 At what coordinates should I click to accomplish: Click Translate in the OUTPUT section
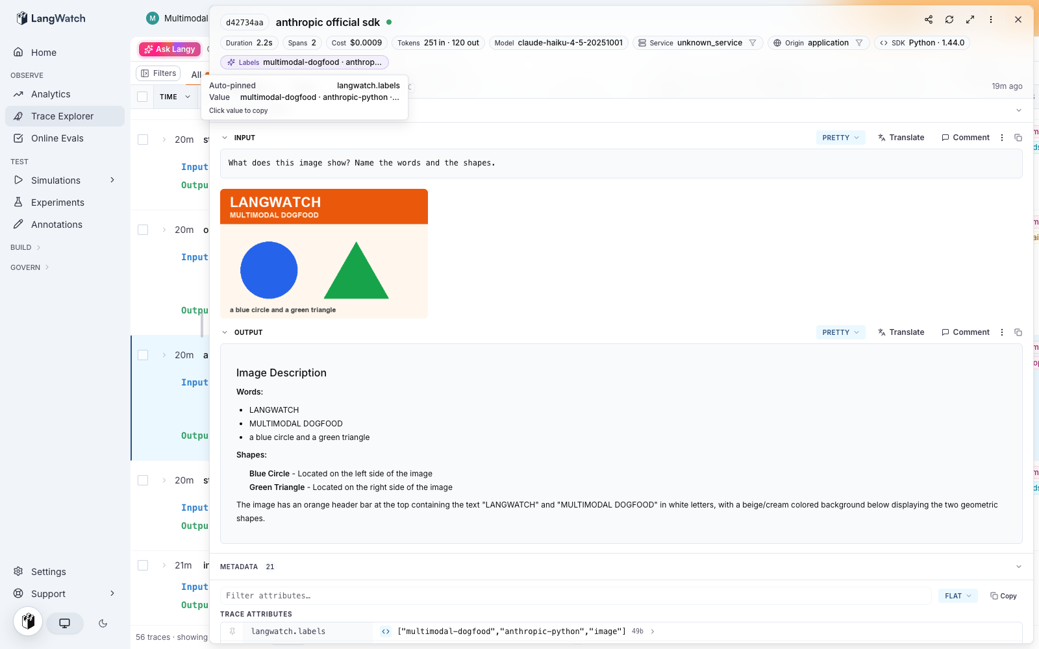901,332
